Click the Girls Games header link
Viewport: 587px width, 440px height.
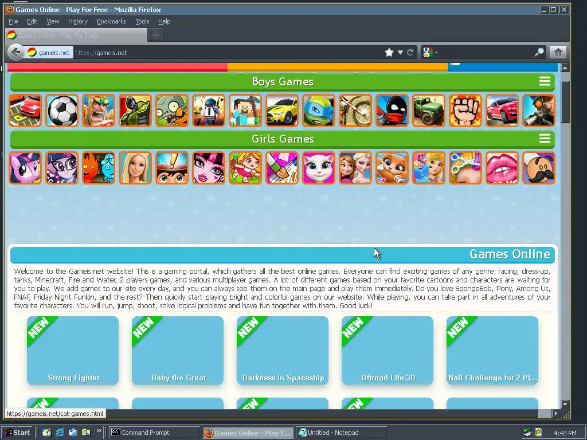point(283,139)
